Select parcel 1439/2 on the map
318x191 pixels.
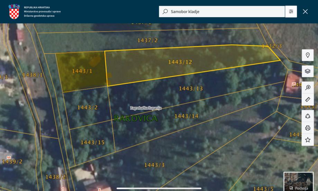click(x=12, y=161)
